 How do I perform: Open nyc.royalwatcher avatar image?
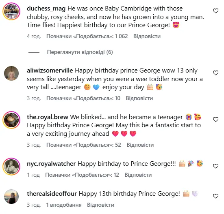pyautogui.click(x=11, y=167)
